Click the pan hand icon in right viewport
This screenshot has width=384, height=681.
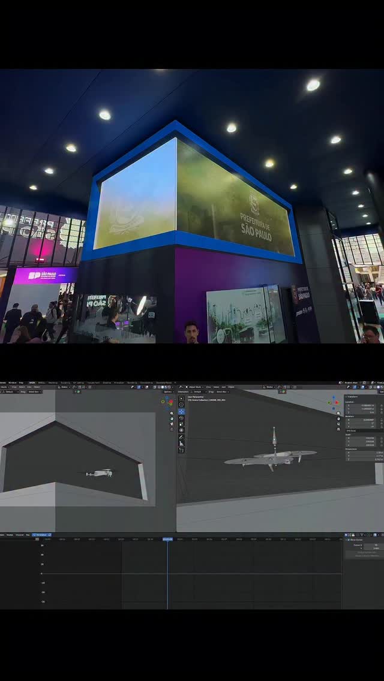click(x=338, y=418)
